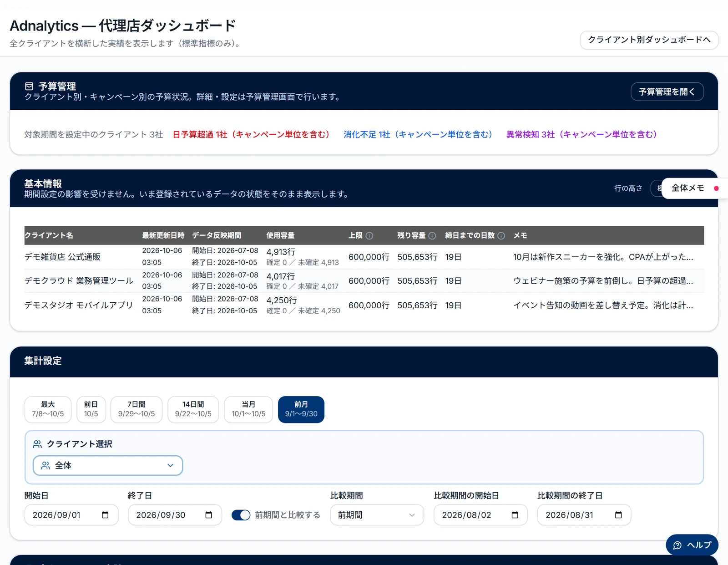The image size is (728, 565).
Task: Expand the 比較期間 dropdown showing 前期間
Action: pyautogui.click(x=377, y=515)
